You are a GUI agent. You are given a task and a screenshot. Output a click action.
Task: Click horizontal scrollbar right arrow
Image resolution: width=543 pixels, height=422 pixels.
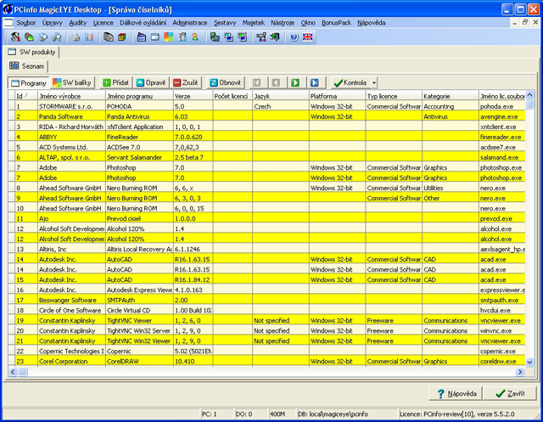[x=520, y=372]
